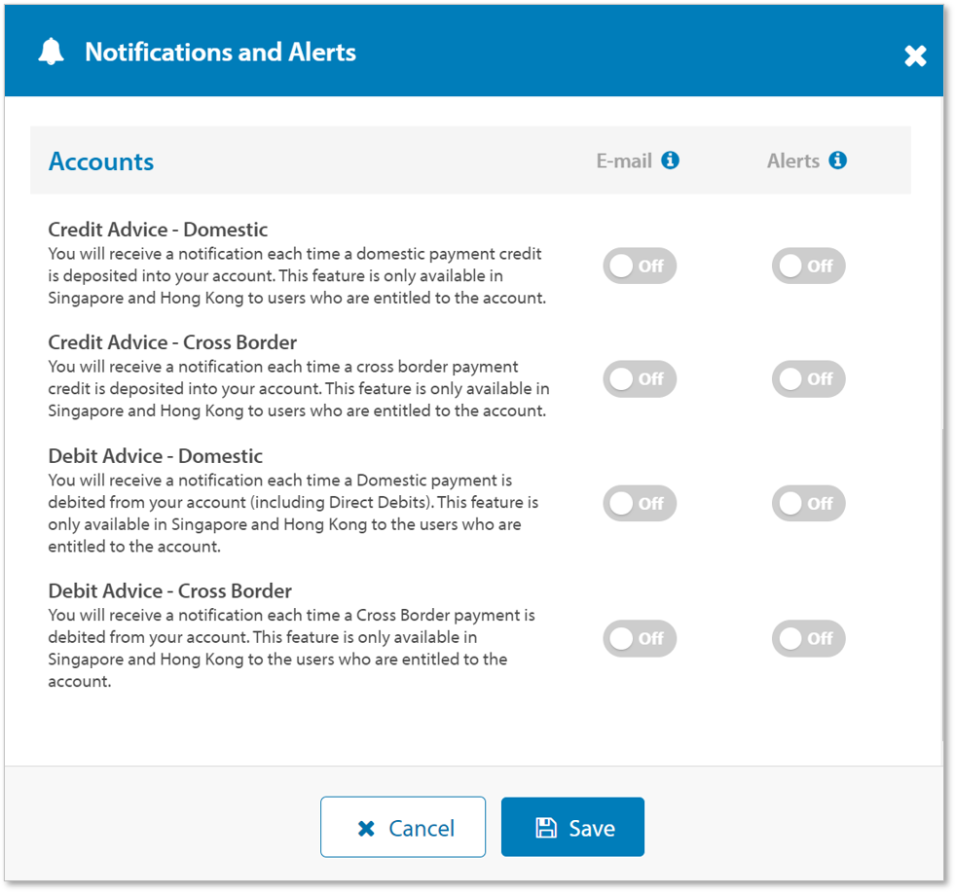Image resolution: width=955 pixels, height=892 pixels.
Task: Toggle Alerts for Debit Advice - Domestic
Action: pos(808,503)
